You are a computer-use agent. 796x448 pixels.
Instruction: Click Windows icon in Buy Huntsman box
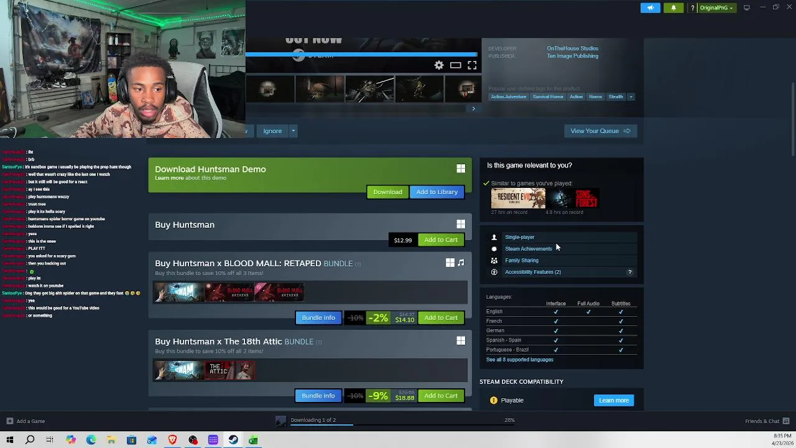click(x=461, y=224)
